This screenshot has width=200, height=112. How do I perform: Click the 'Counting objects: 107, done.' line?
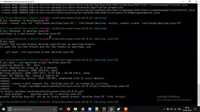[21, 65]
